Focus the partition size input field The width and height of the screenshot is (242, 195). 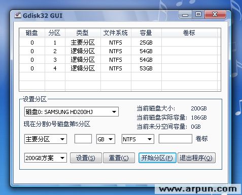(x=83, y=139)
